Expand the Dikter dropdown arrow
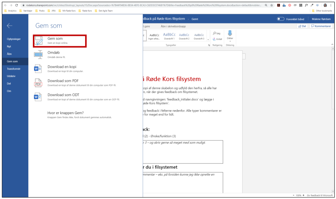336x199 pixels. coord(230,41)
